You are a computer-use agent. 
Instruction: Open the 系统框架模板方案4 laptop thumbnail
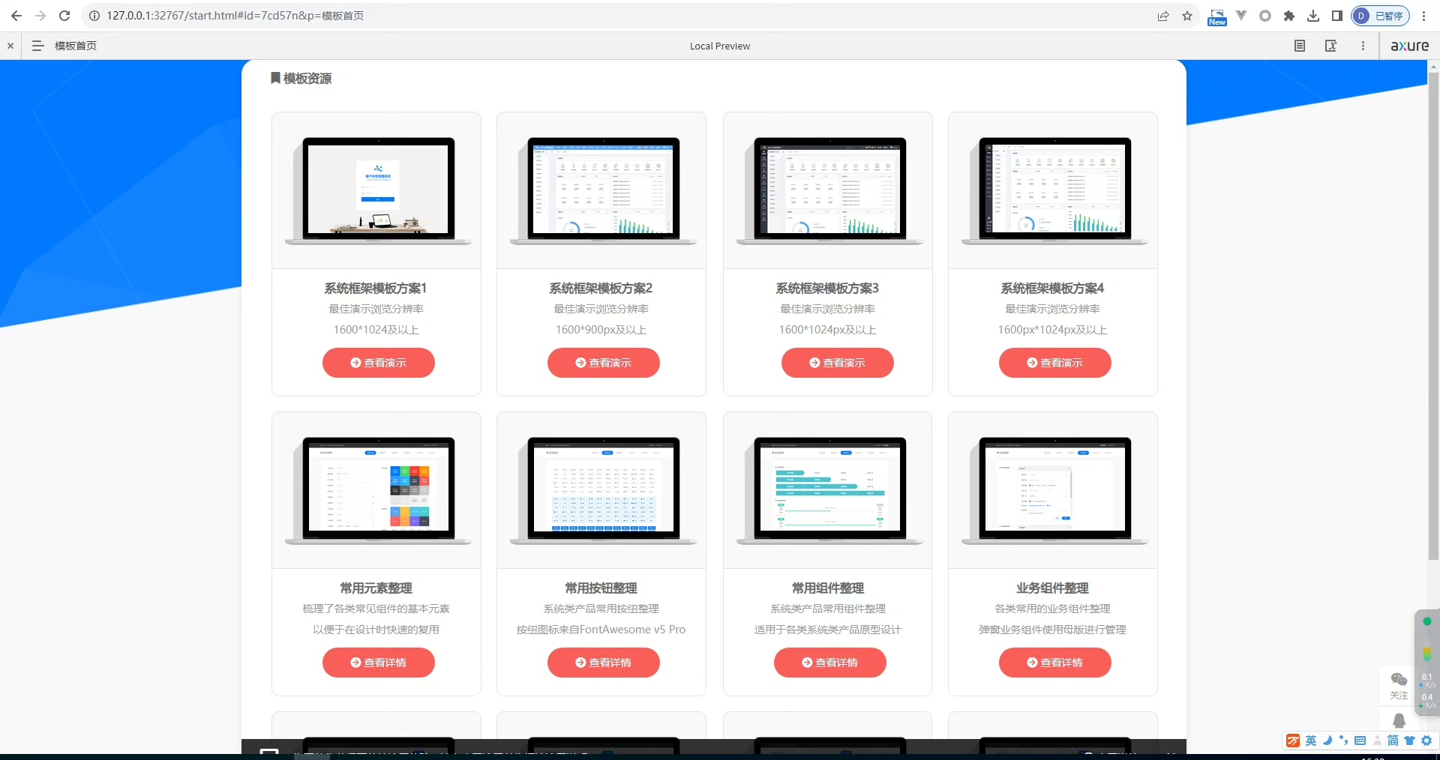tap(1054, 190)
